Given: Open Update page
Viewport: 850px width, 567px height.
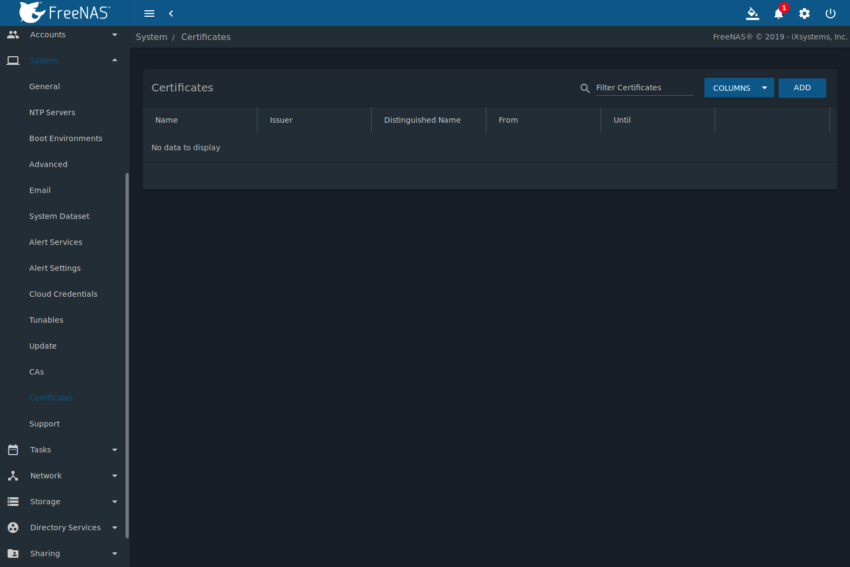Looking at the screenshot, I should pyautogui.click(x=43, y=346).
